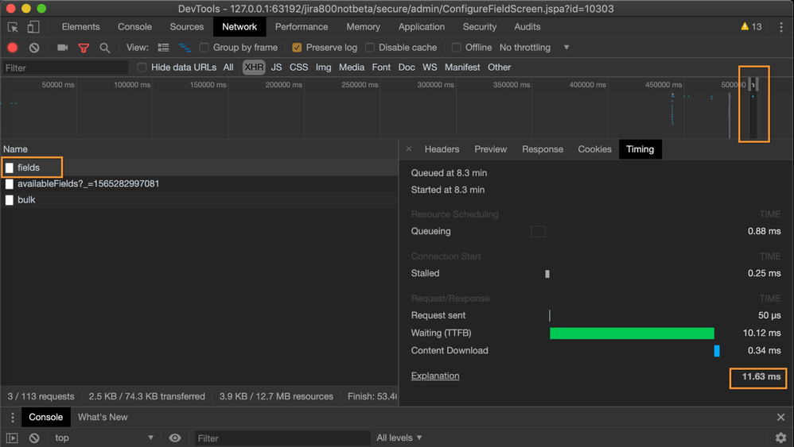This screenshot has height=447, width=794.
Task: Focus the network Filter input
Action: [x=64, y=67]
